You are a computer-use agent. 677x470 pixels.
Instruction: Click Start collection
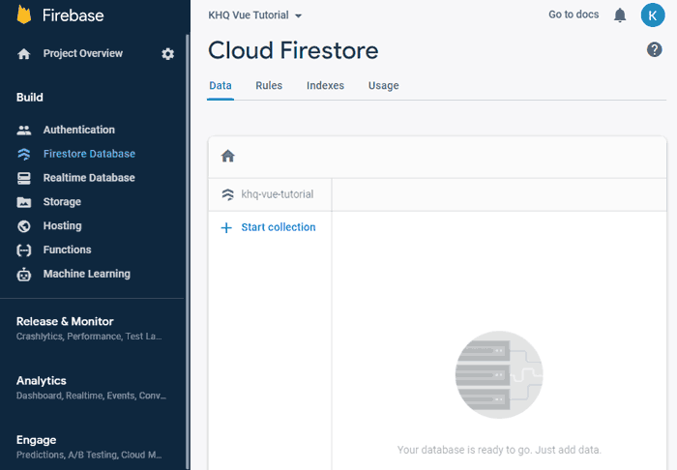[x=279, y=227]
